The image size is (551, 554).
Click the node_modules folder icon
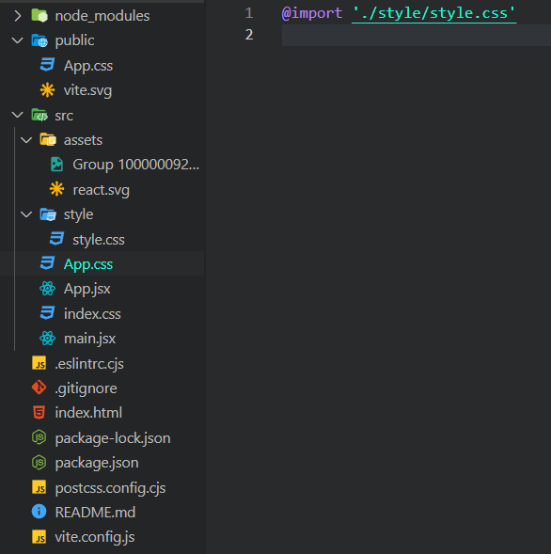tap(39, 16)
